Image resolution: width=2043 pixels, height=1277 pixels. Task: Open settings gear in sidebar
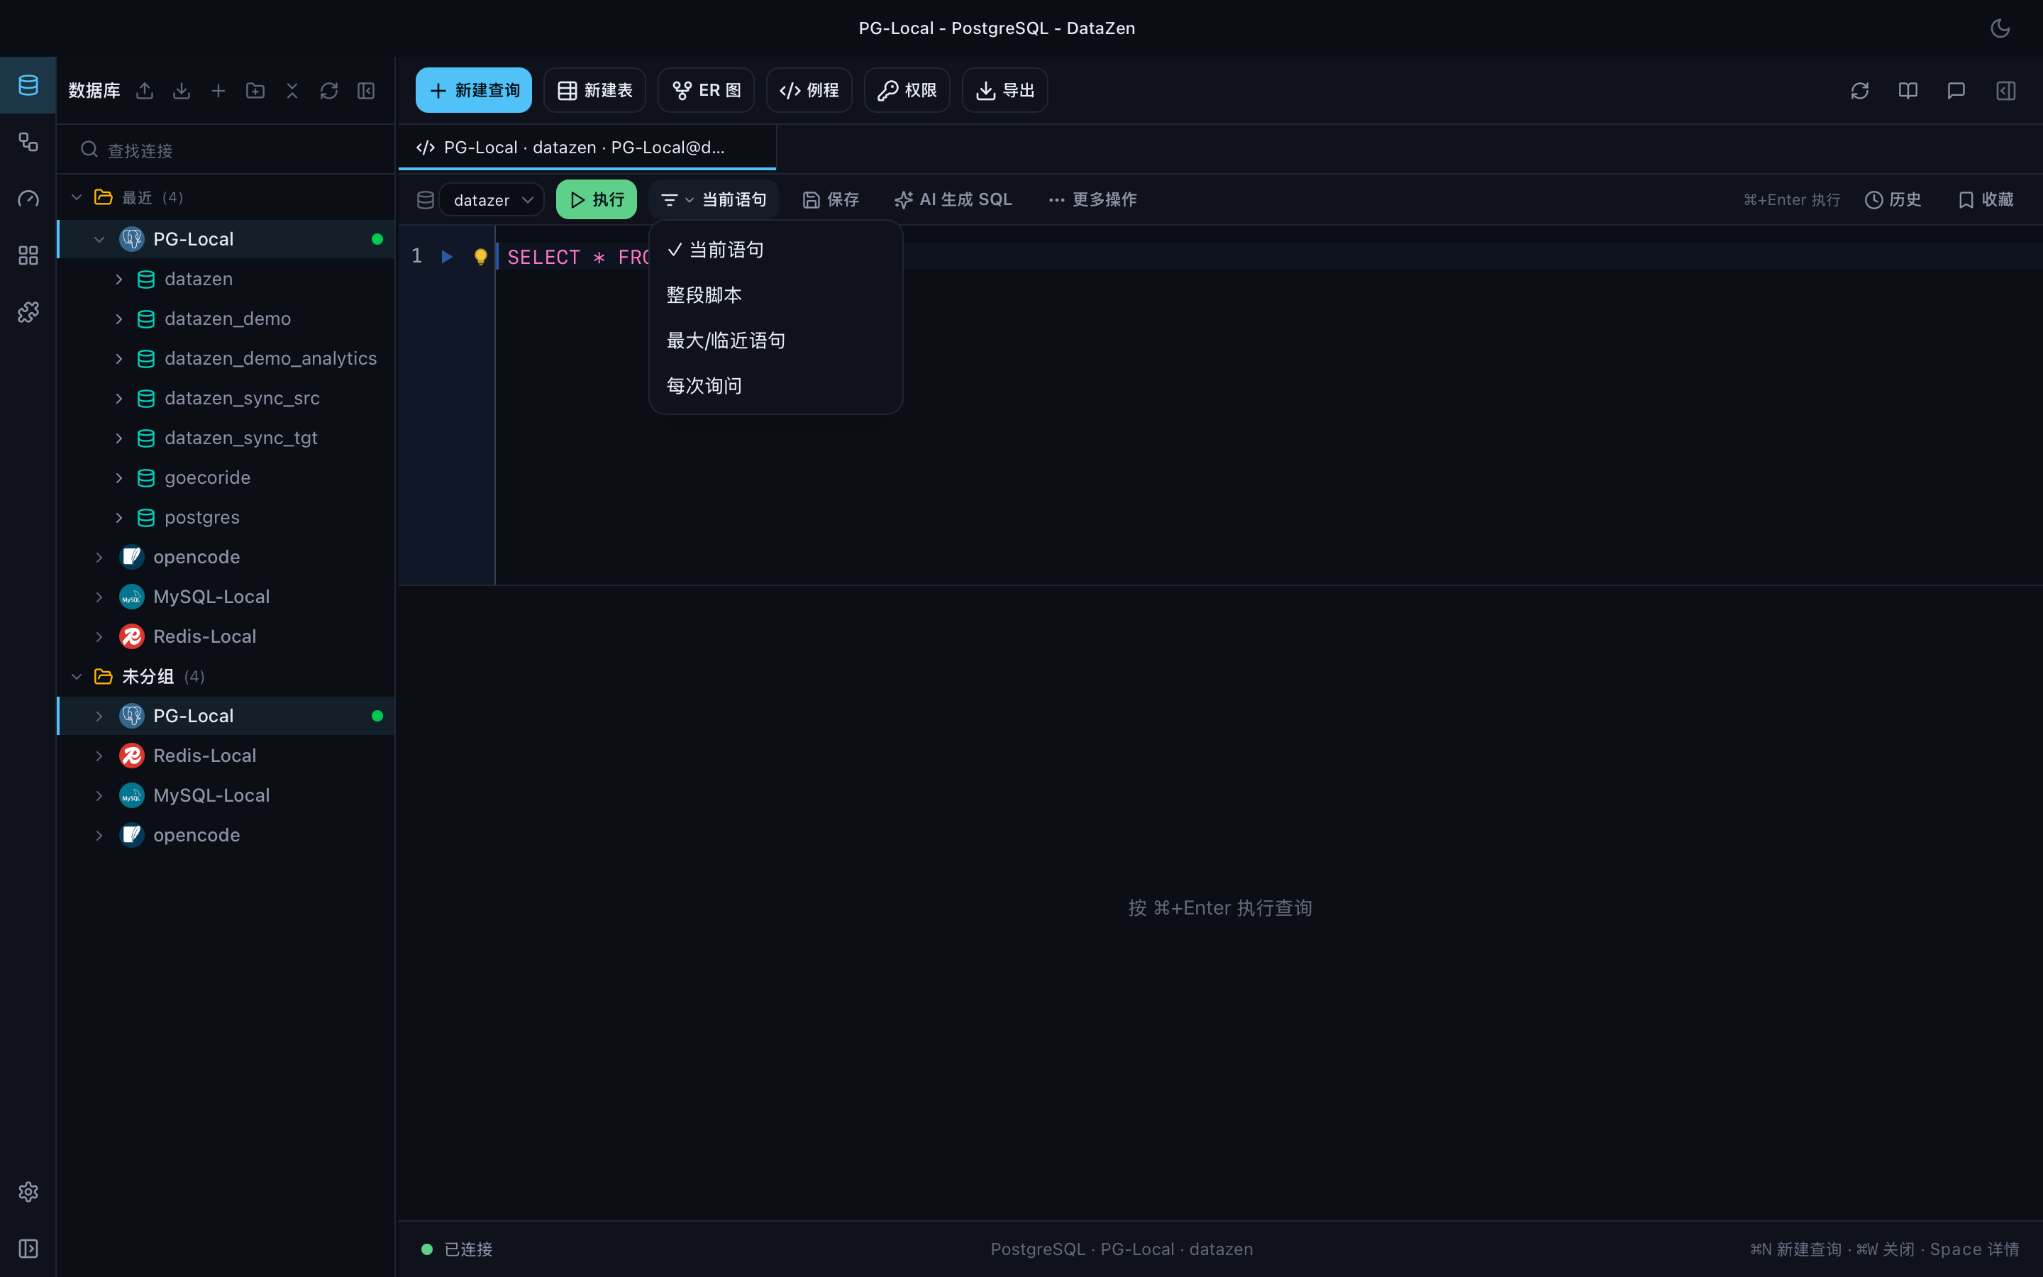(28, 1192)
